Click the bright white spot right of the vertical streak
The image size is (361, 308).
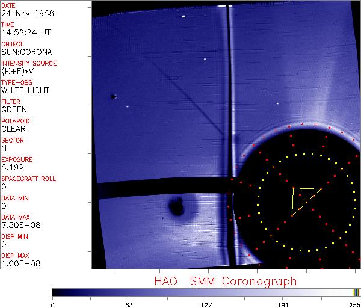(277, 103)
